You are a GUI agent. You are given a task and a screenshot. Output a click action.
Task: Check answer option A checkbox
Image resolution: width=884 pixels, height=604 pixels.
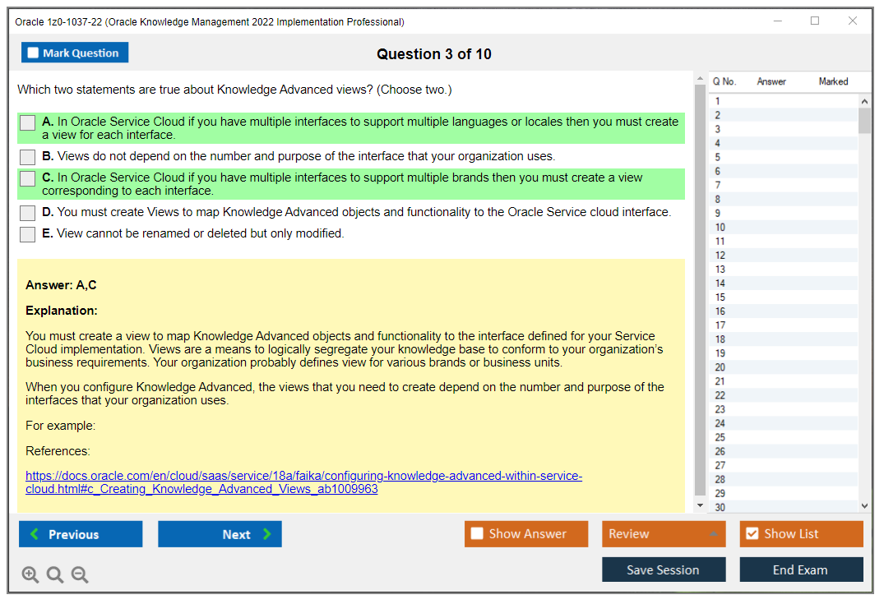28,122
